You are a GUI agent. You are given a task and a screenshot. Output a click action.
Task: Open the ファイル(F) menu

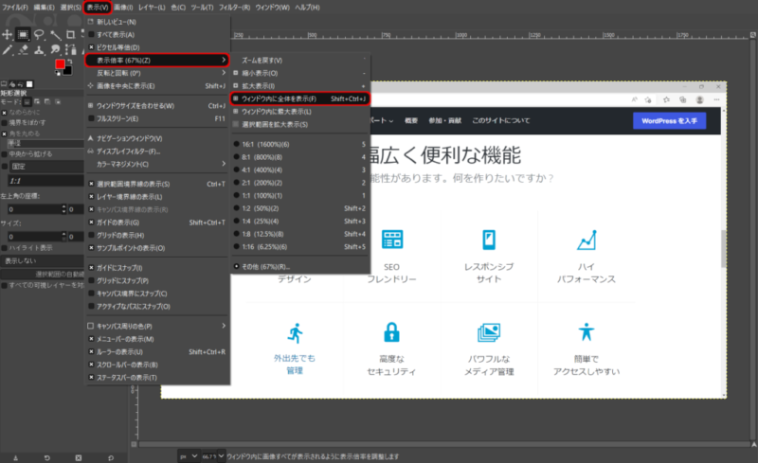15,8
